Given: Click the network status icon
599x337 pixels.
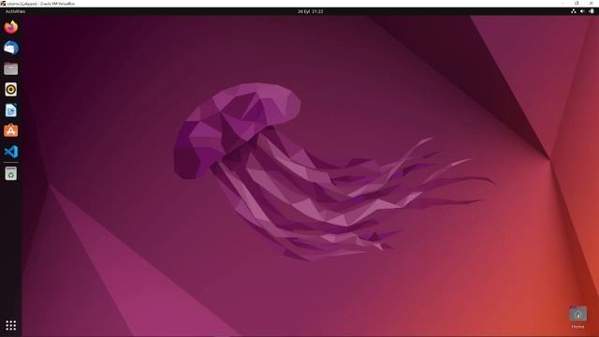Looking at the screenshot, I should (x=573, y=11).
